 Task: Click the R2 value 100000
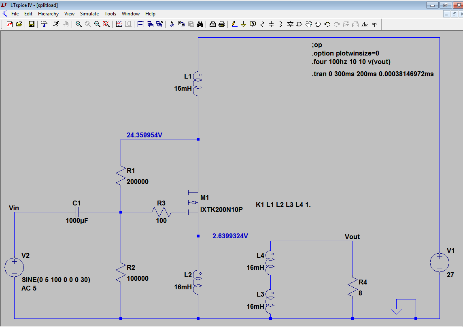[138, 278]
